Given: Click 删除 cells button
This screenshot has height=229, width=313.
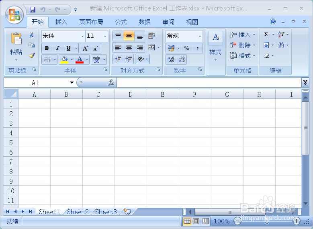Looking at the screenshot, I should coord(243,45).
